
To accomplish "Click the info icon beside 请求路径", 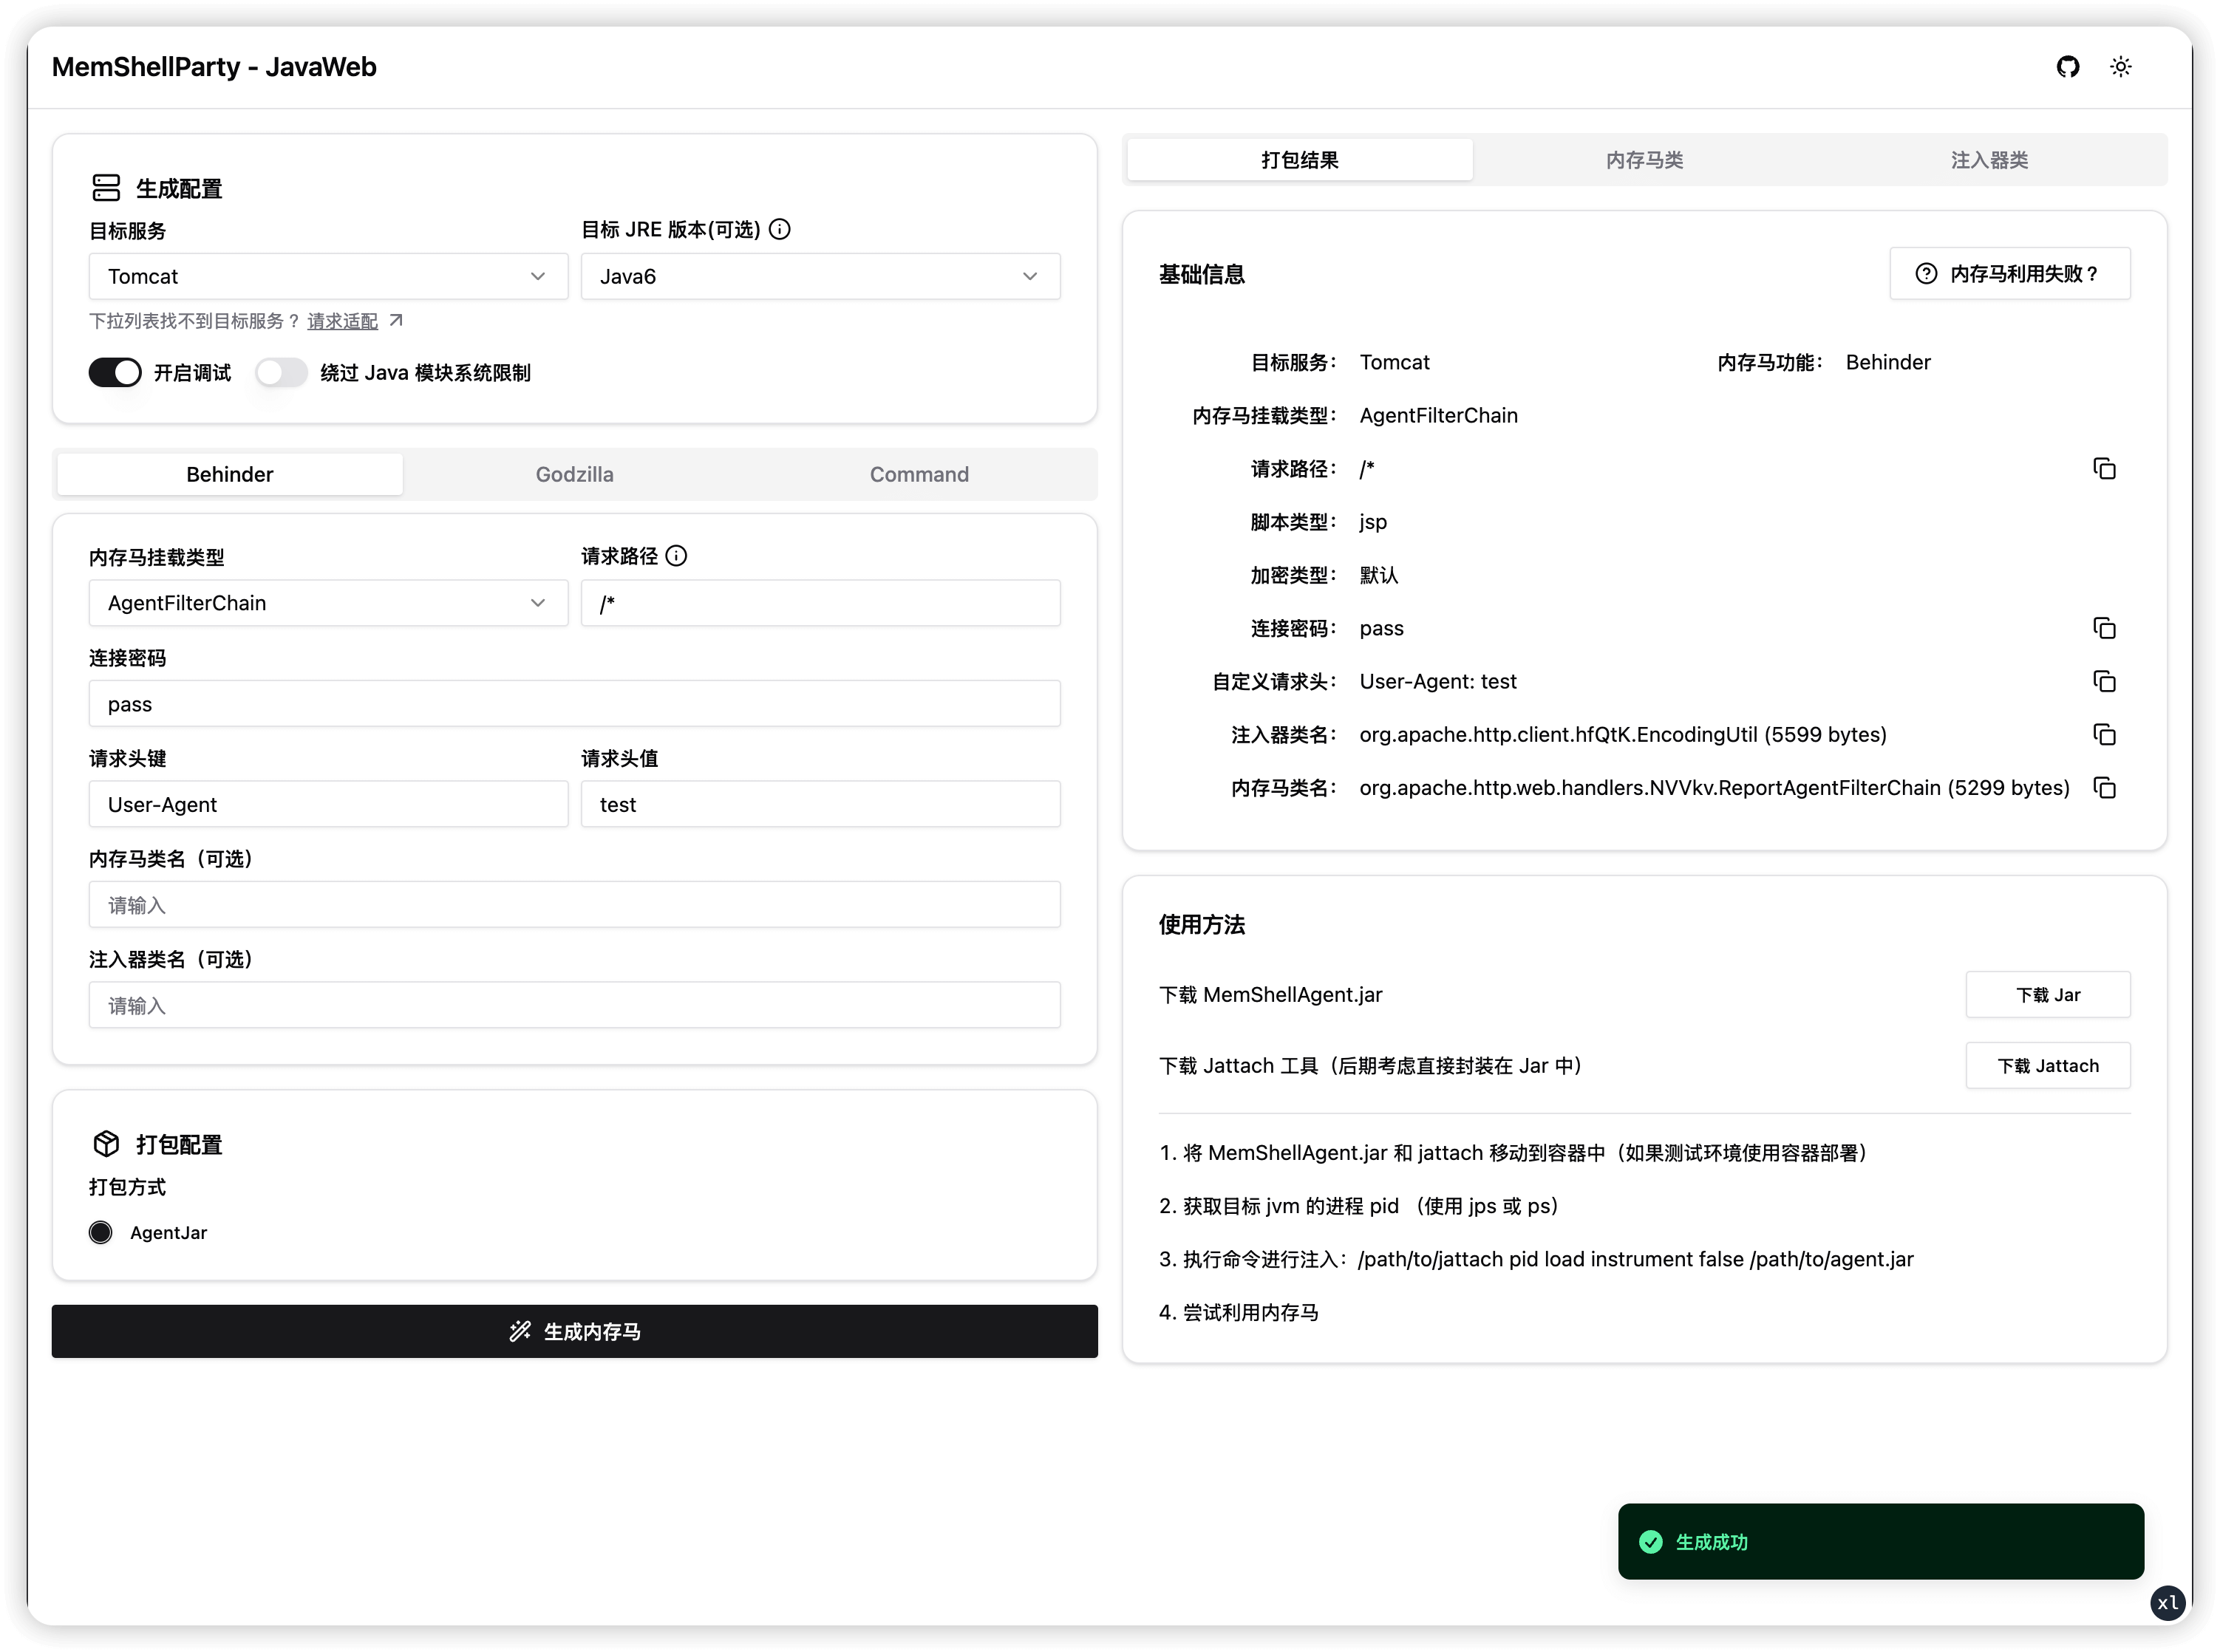I will coord(677,556).
